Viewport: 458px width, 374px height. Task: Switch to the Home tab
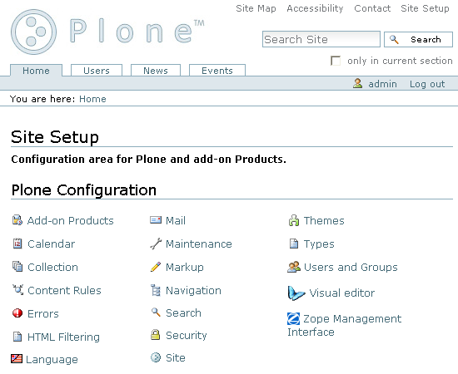[36, 71]
